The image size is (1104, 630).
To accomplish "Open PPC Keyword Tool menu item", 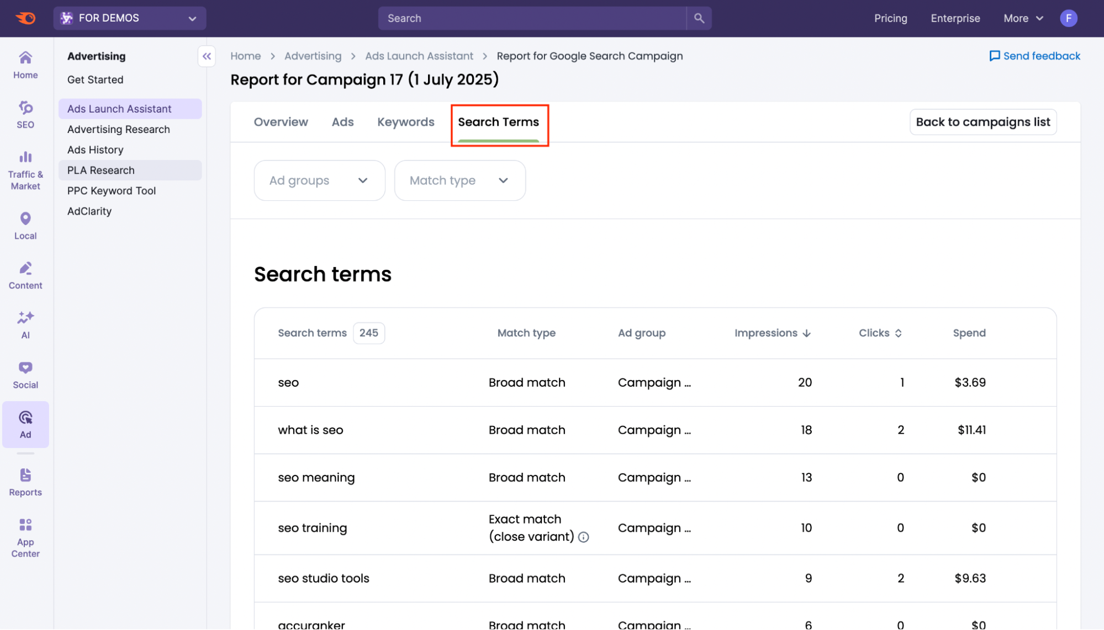I will pyautogui.click(x=112, y=191).
